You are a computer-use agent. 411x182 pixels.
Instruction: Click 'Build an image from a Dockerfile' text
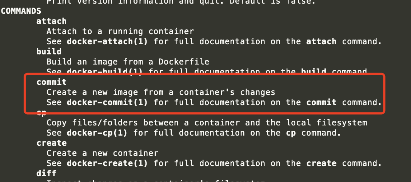(128, 62)
